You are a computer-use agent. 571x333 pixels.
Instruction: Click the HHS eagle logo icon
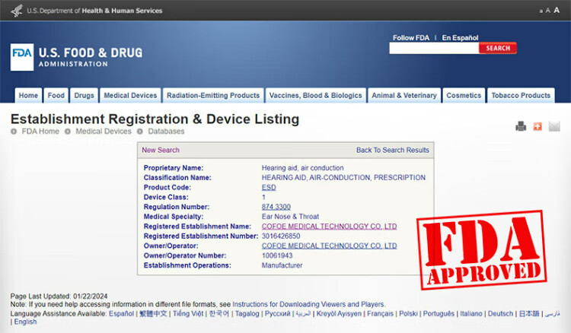tap(15, 10)
